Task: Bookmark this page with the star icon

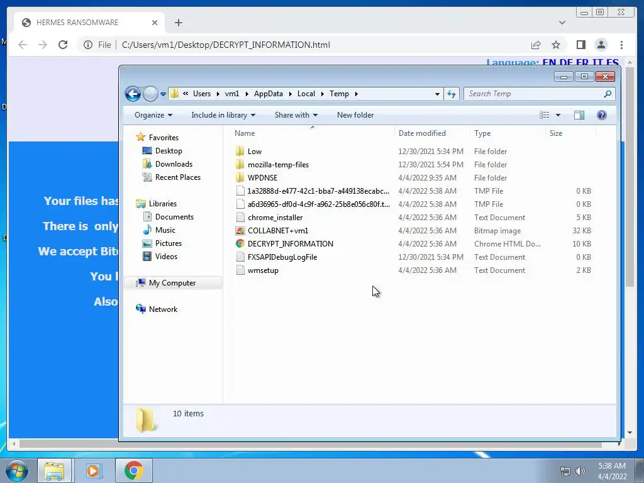Action: click(x=556, y=45)
